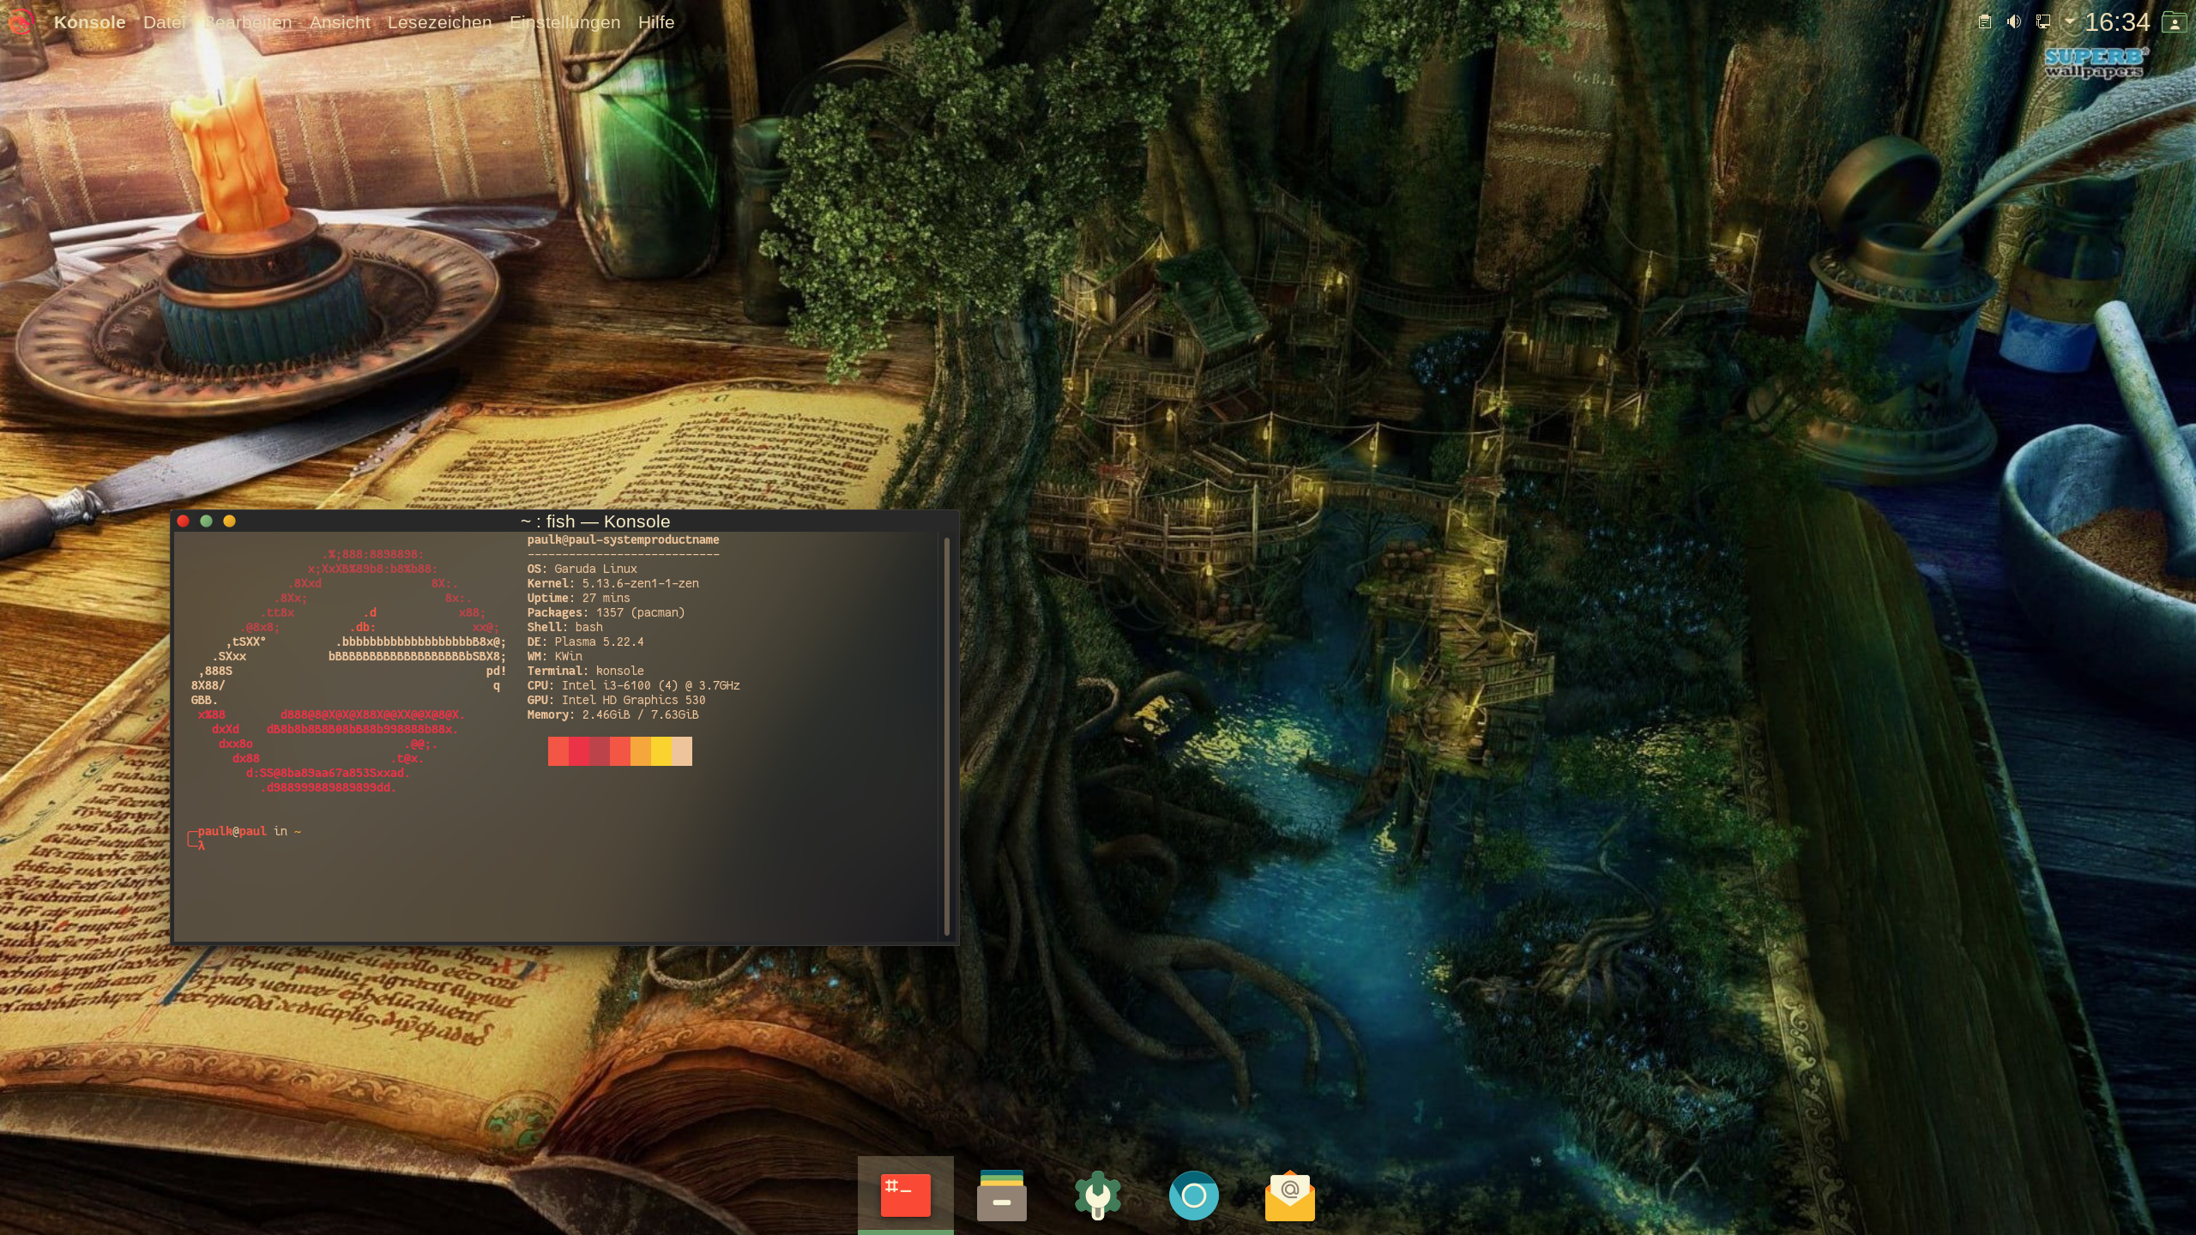Viewport: 2196px width, 1235px height.
Task: Open the volume speaker tray icon
Action: pos(2013,22)
